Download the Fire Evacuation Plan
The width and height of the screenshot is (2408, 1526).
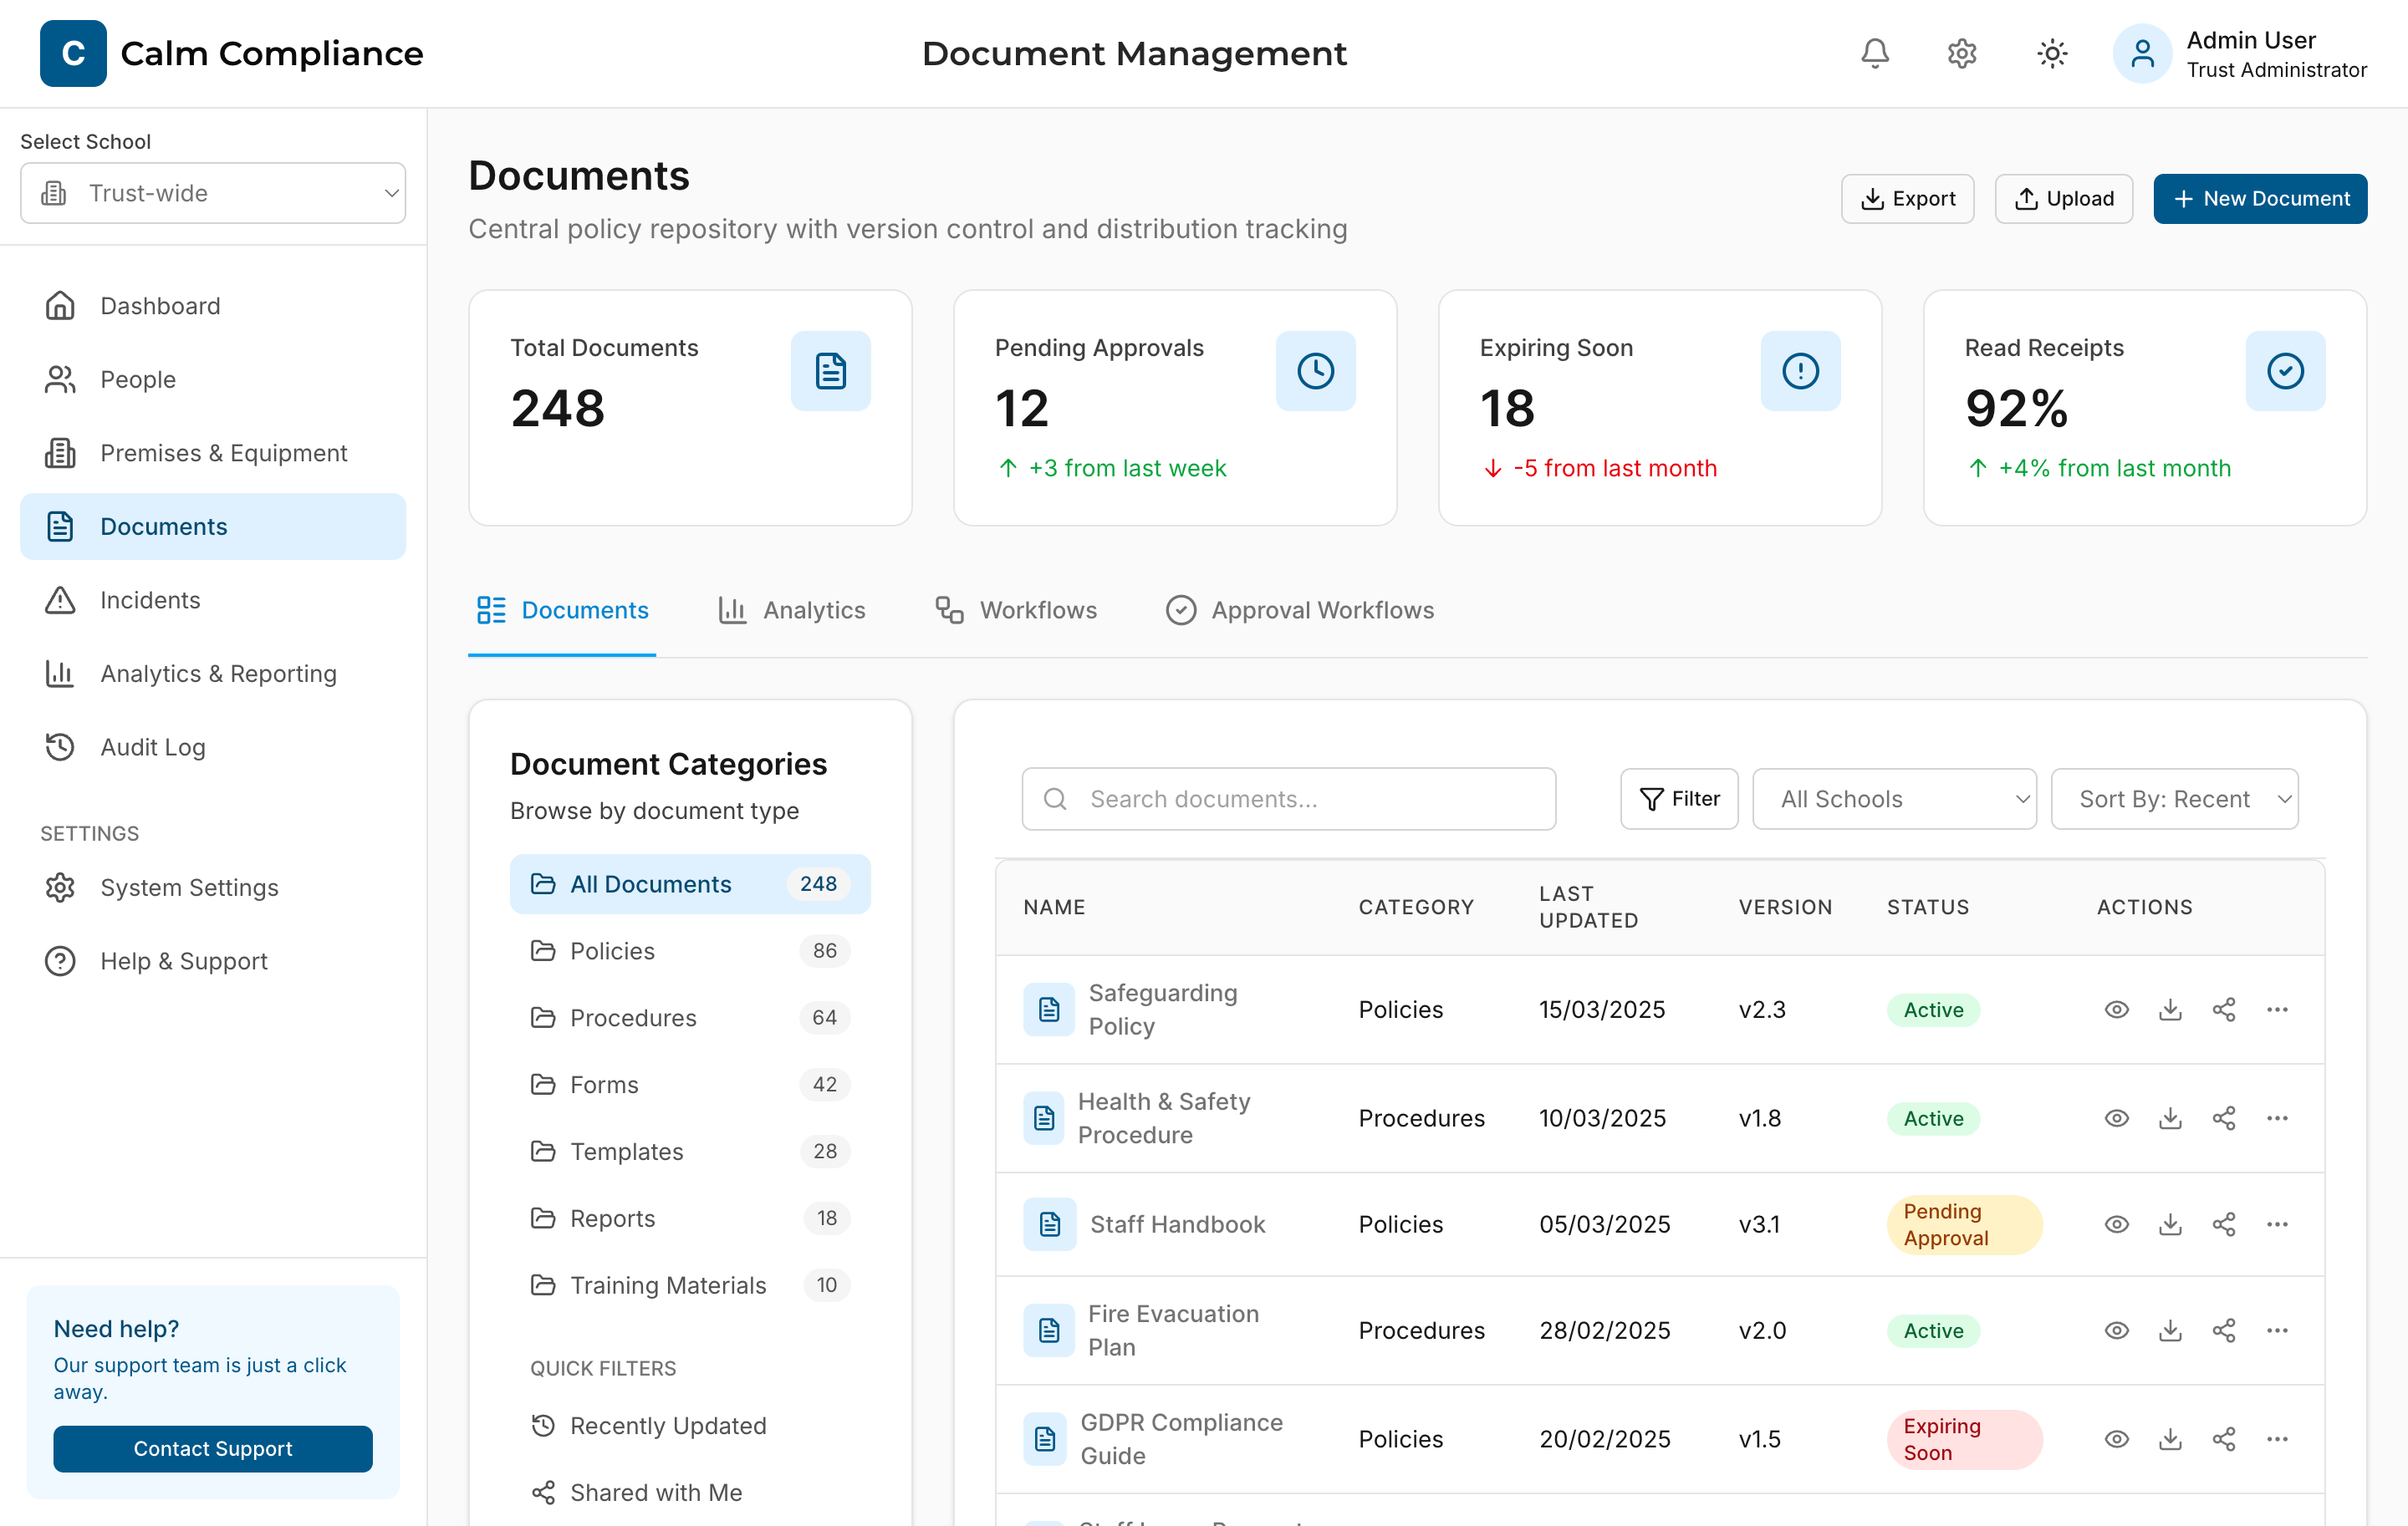(2170, 1330)
